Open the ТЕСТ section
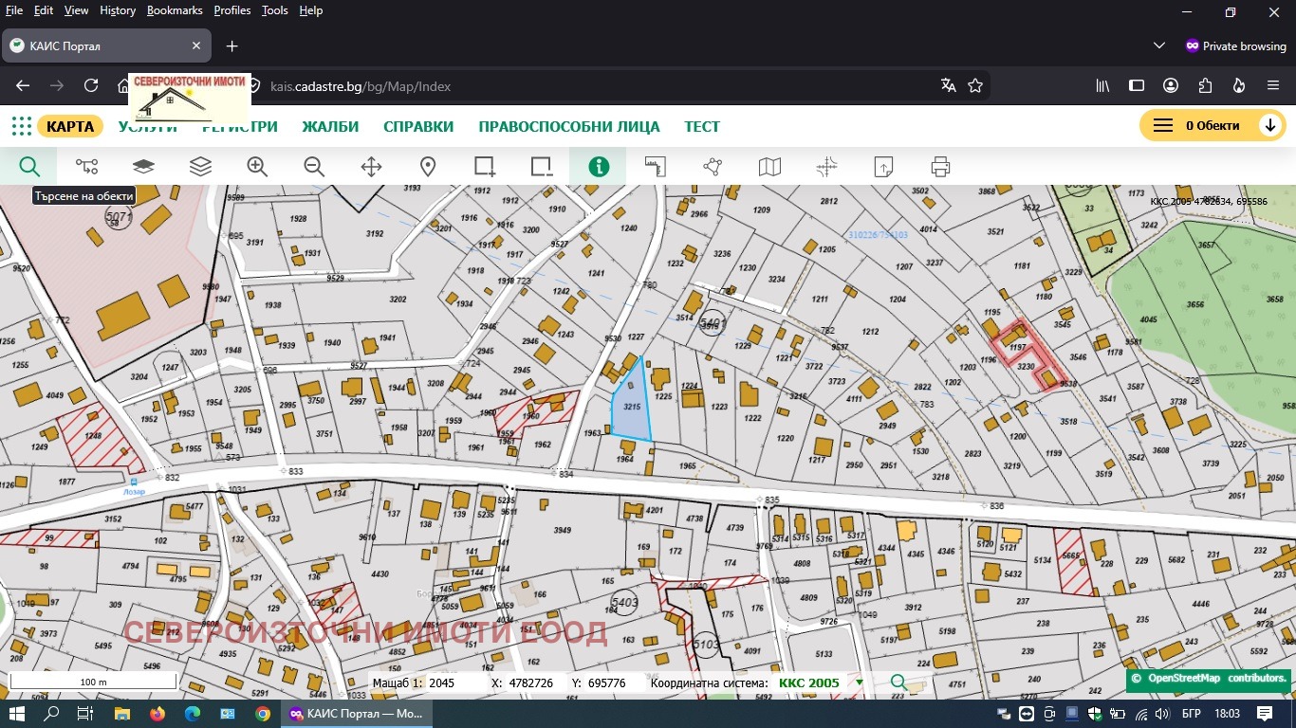The image size is (1296, 728). point(702,126)
